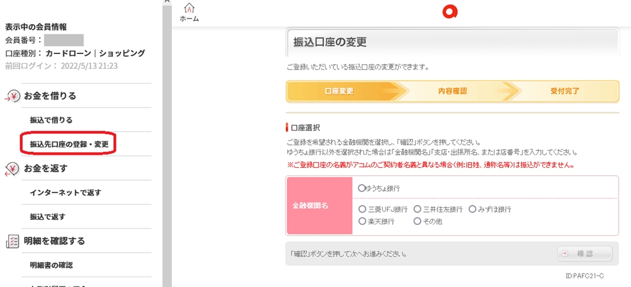Click the Home house icon
The width and height of the screenshot is (631, 287).
point(189,9)
